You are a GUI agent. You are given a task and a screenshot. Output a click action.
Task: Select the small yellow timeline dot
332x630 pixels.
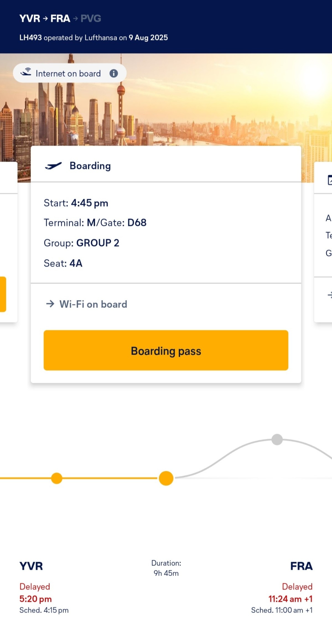(x=57, y=478)
